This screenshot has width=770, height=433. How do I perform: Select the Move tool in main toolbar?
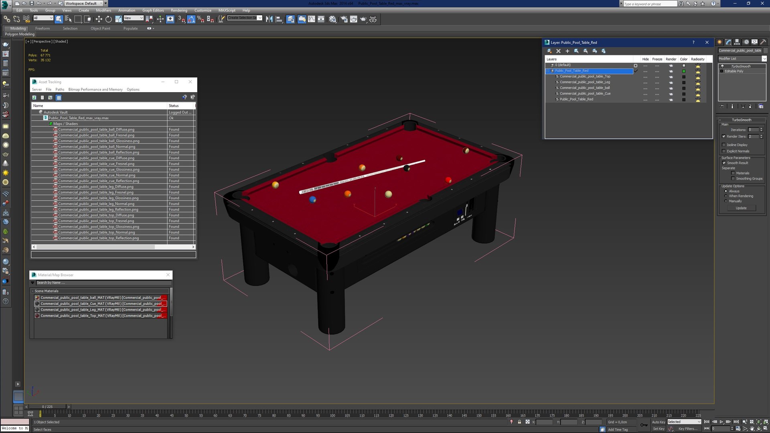click(99, 19)
